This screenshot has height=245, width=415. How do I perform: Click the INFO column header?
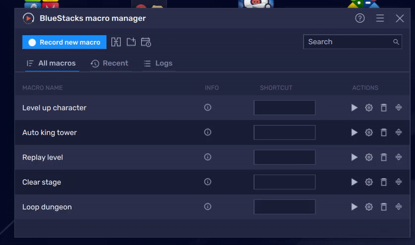pos(212,88)
